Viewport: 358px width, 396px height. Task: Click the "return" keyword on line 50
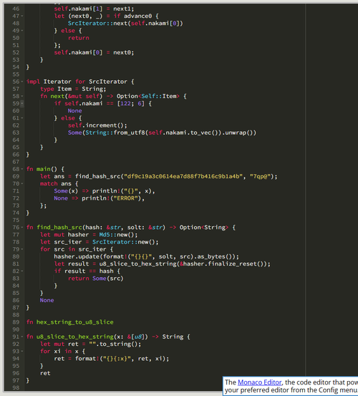(x=78, y=38)
